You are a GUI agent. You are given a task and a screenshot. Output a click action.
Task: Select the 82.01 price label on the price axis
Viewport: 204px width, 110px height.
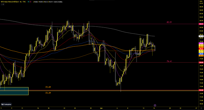click(x=201, y=24)
